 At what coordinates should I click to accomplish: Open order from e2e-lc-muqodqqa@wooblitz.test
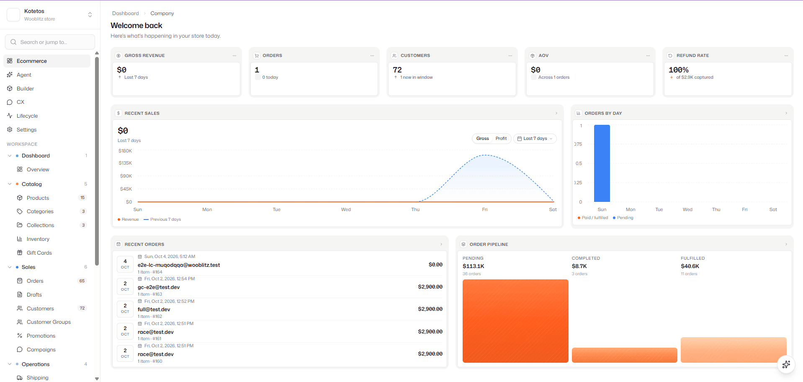pyautogui.click(x=280, y=264)
